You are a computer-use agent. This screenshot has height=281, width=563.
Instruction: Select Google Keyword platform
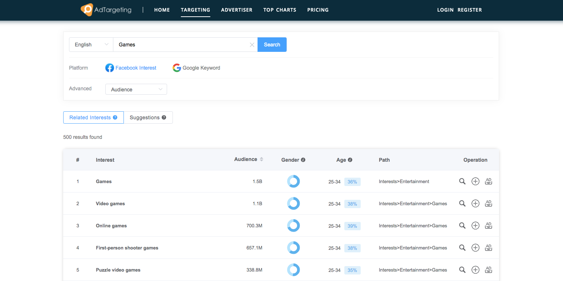pos(197,68)
